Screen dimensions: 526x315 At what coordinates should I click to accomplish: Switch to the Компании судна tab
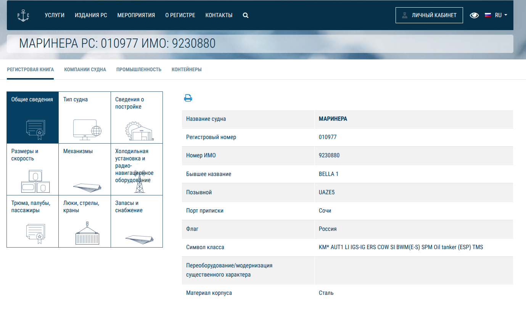[85, 70]
